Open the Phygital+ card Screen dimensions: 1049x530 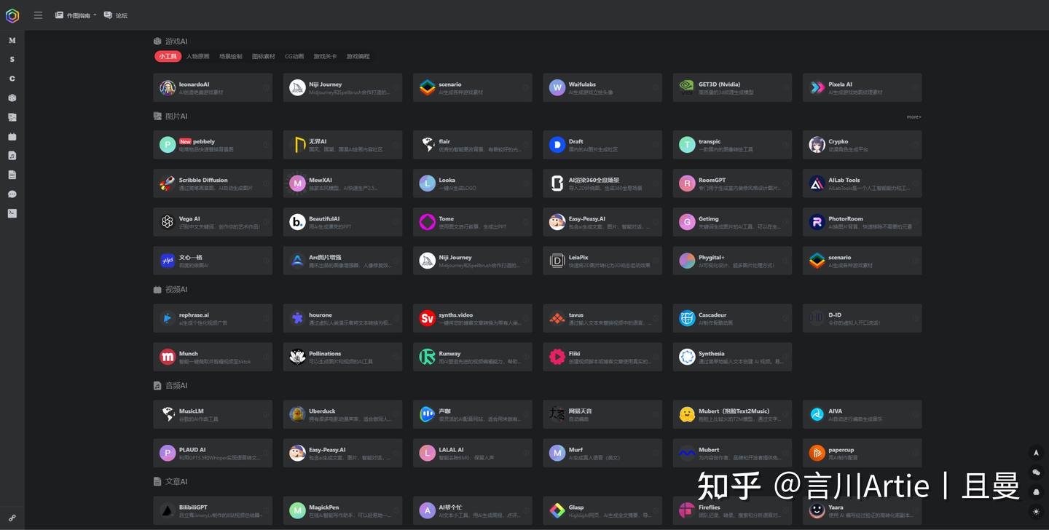pyautogui.click(x=732, y=261)
